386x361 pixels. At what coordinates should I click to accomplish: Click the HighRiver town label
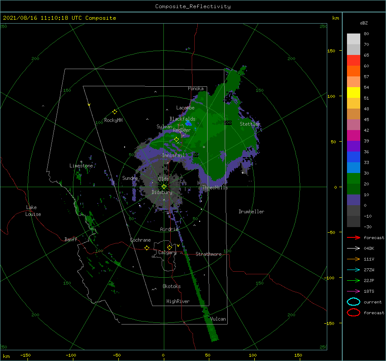pyautogui.click(x=178, y=301)
